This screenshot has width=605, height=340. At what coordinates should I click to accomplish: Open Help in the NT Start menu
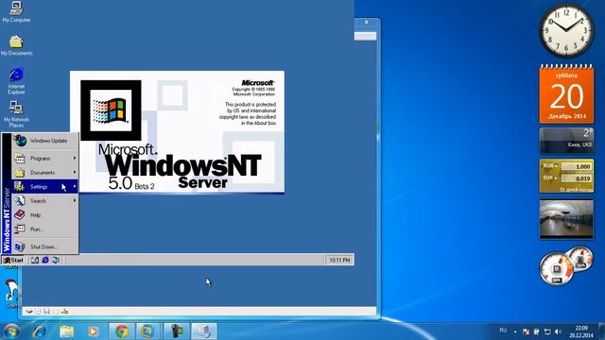[x=44, y=214]
